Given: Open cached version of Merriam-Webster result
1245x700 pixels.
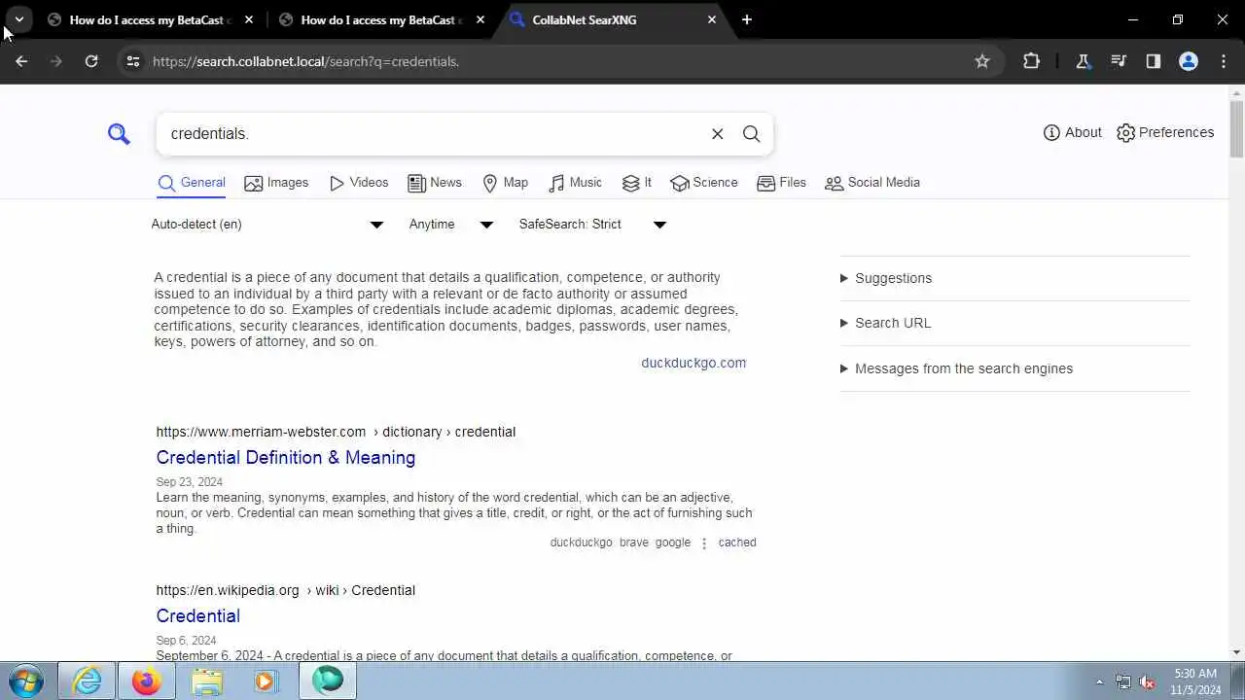Looking at the screenshot, I should pyautogui.click(x=737, y=542).
